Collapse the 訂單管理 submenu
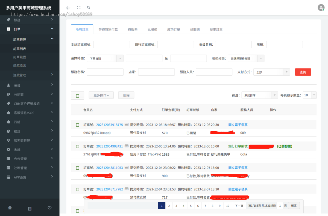This screenshot has width=328, height=216. [x=52, y=39]
